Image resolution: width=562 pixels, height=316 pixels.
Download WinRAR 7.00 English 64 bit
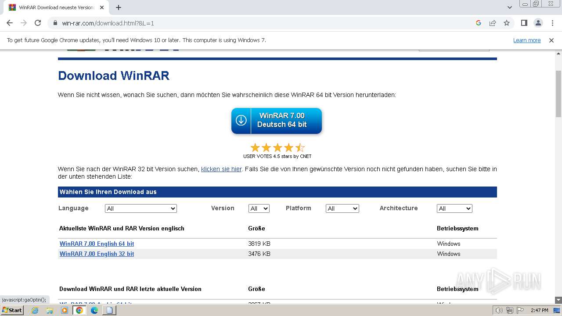97,244
